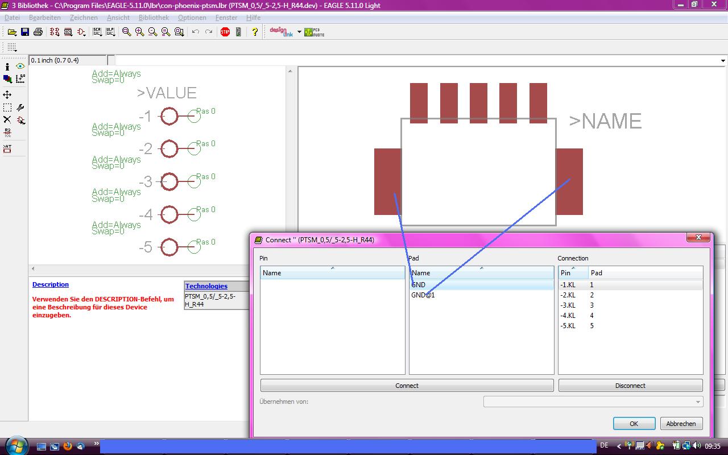Toggle the Show (eye) tool
Viewport: 728px width, 455px height.
tap(20, 67)
